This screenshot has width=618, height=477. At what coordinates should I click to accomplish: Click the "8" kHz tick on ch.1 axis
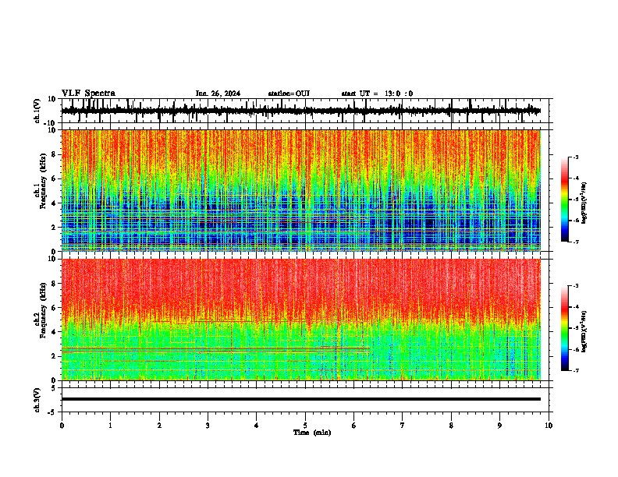pyautogui.click(x=55, y=154)
